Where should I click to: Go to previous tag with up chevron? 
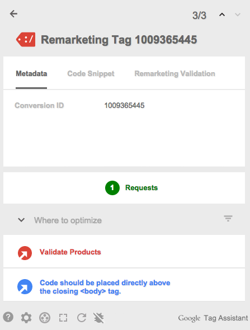click(222, 15)
